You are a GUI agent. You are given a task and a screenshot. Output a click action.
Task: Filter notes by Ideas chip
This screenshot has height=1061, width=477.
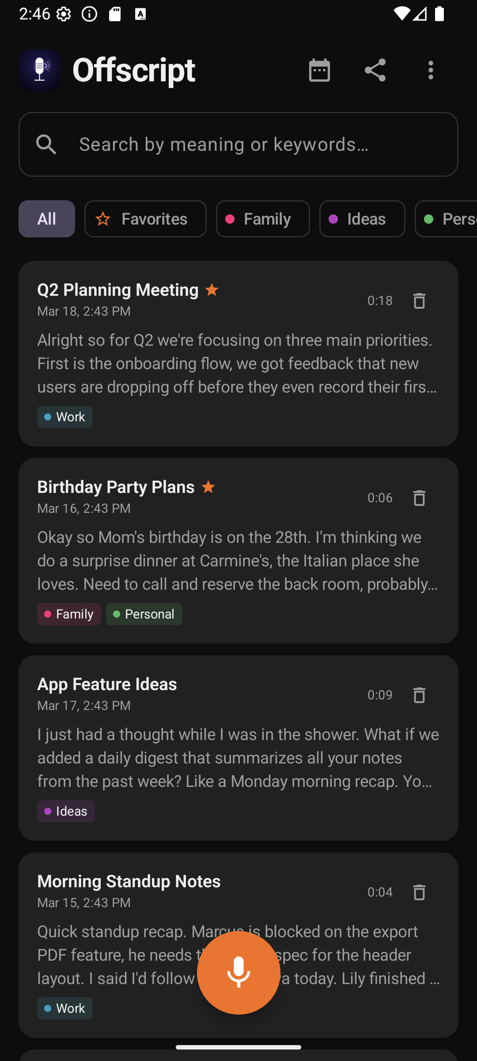362,219
